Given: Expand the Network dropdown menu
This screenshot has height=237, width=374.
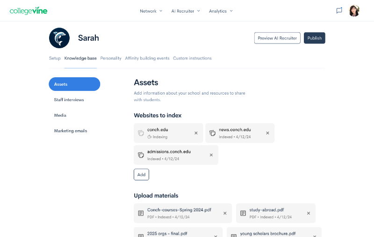Looking at the screenshot, I should tap(151, 11).
